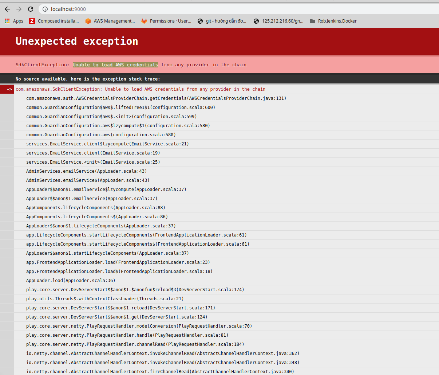
Task: Click services.EmailService.<init> EmailService.scala:25 line
Action: pos(93,162)
